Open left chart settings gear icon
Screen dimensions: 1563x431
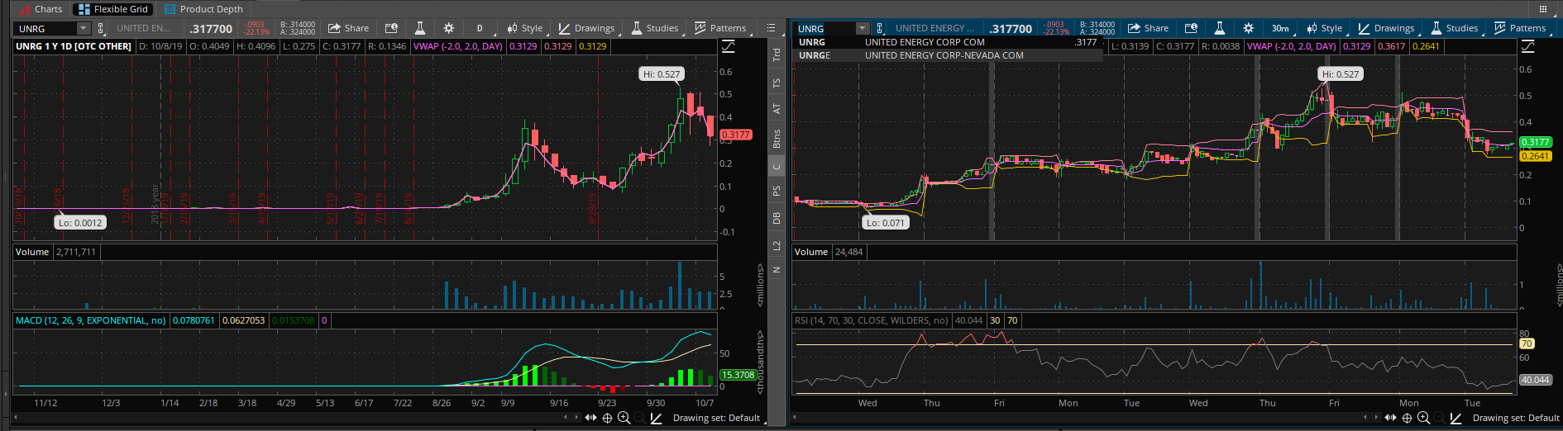click(448, 28)
